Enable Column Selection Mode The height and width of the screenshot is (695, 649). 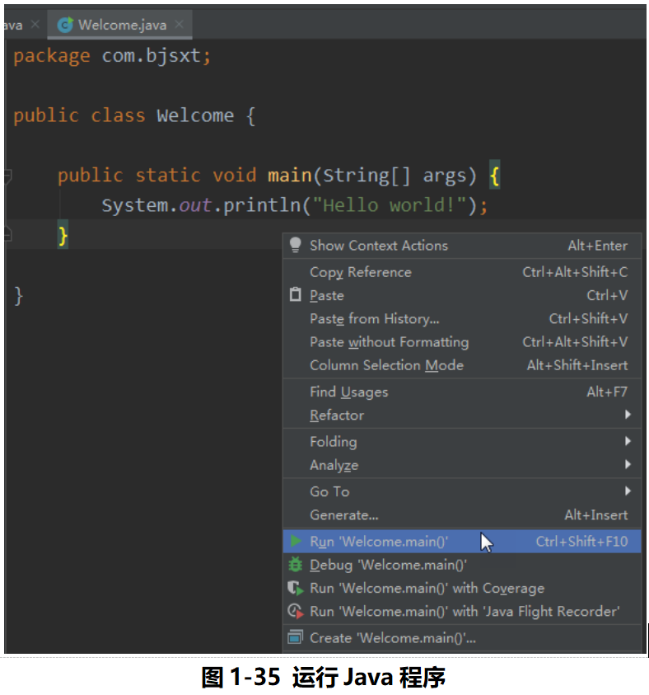(x=462, y=364)
